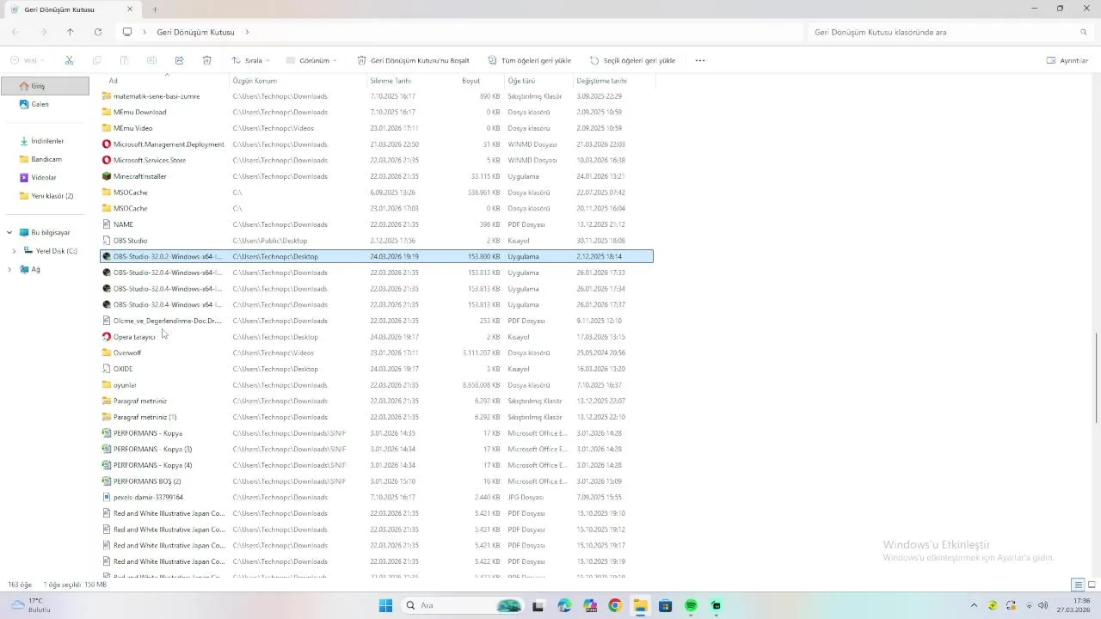Select the Paragraf metniniz (1) row

pos(377,417)
